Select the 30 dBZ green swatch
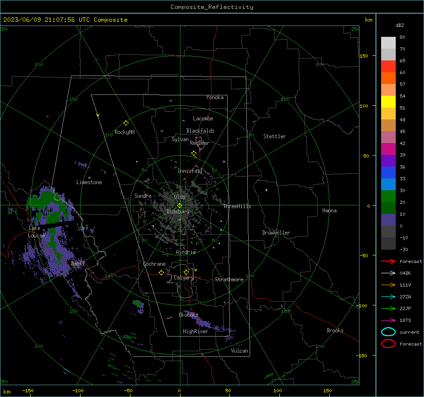Screen dimensions: 424x397 click(388, 196)
